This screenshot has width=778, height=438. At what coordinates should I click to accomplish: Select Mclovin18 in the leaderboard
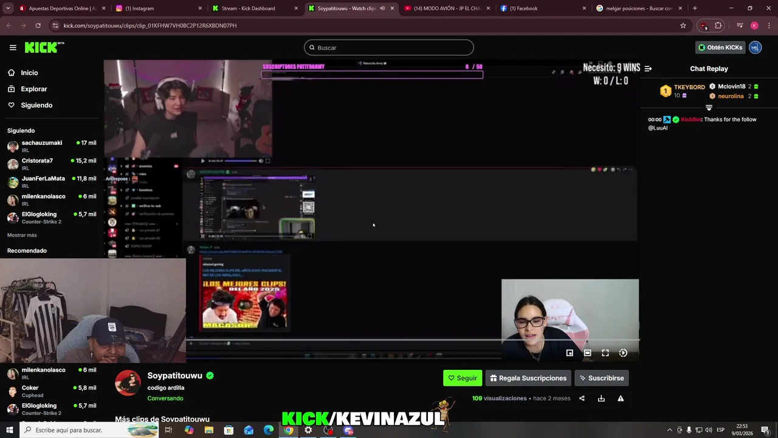coord(731,86)
